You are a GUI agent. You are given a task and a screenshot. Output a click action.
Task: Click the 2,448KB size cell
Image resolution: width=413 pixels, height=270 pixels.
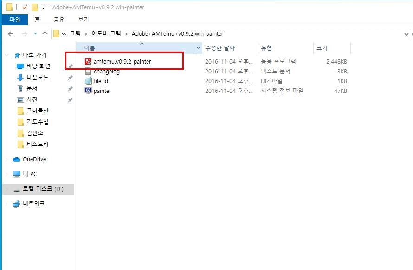click(336, 62)
